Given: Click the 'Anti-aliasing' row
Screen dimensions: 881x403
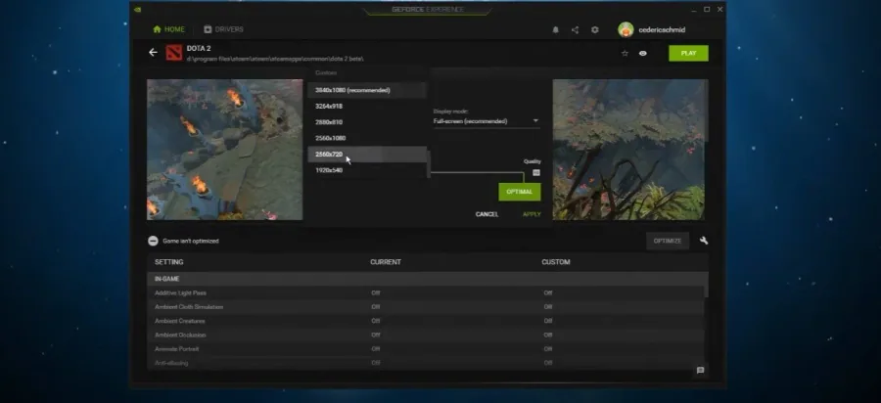Looking at the screenshot, I should click(426, 363).
